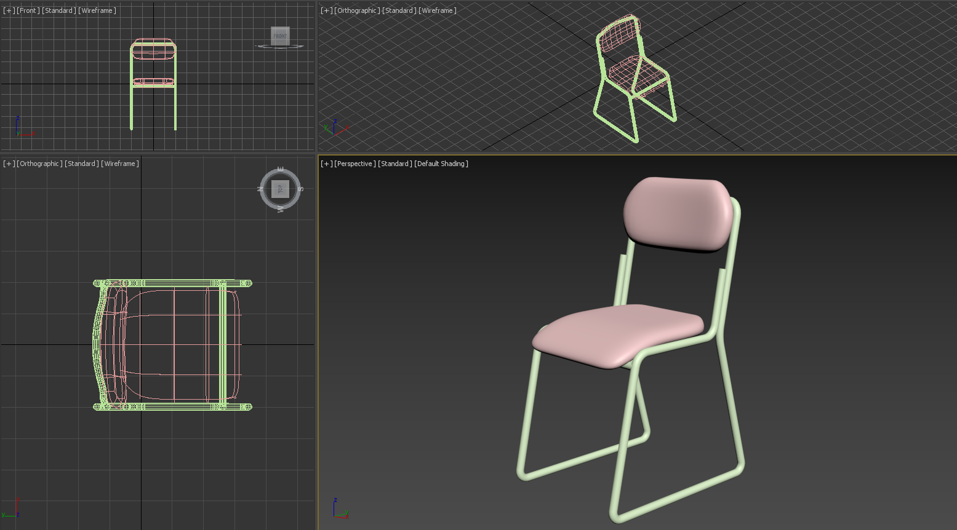The image size is (957, 530).
Task: Open [+] menu of top-right Orthographic viewport
Action: tap(327, 10)
